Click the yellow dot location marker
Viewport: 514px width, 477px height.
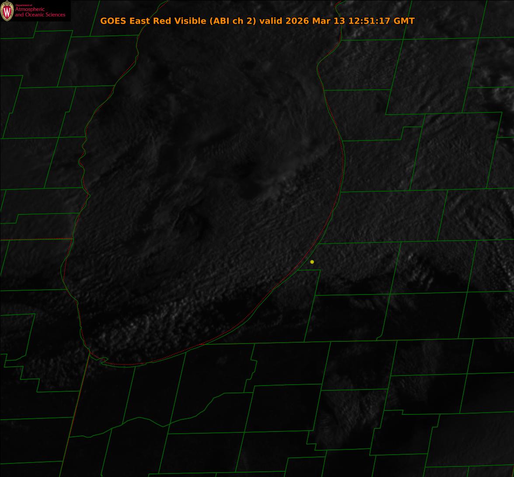click(x=312, y=262)
